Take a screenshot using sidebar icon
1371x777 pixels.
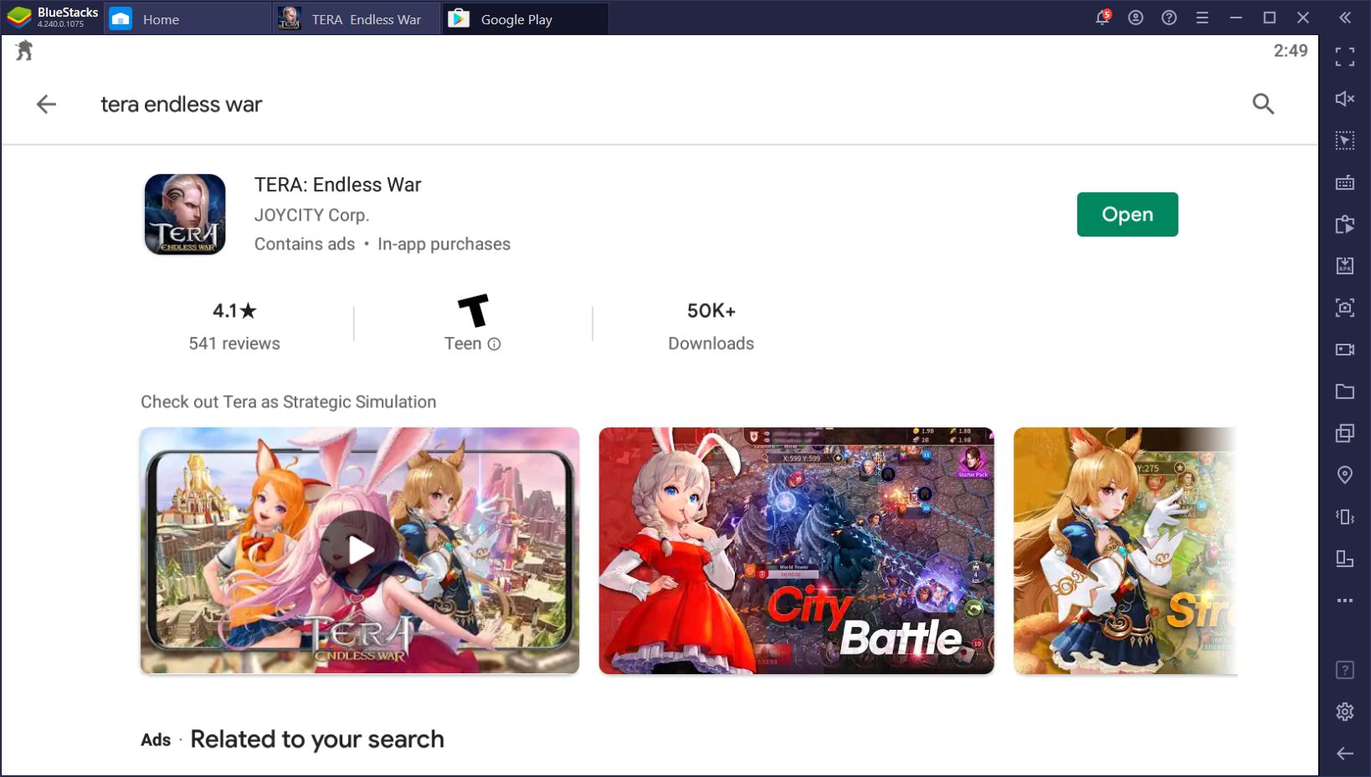click(1345, 308)
